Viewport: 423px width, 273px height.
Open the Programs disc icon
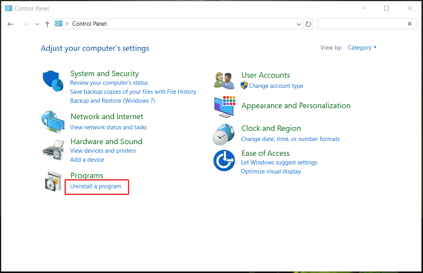[x=53, y=182]
